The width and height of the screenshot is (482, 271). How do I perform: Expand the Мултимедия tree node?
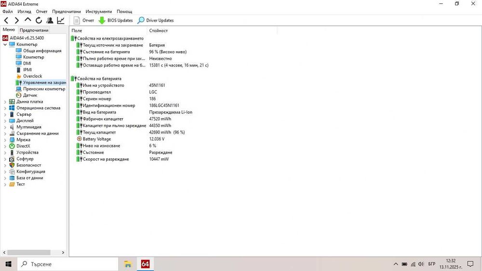5,127
